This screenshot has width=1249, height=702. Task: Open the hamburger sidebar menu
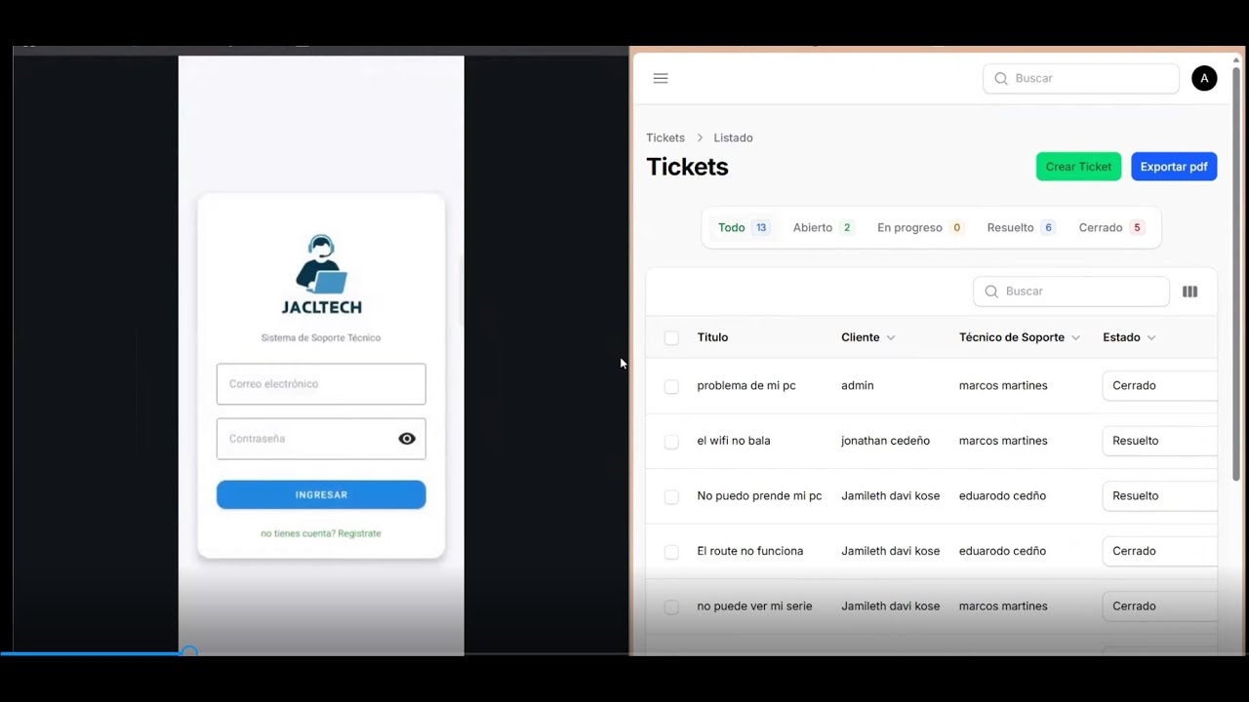[661, 78]
